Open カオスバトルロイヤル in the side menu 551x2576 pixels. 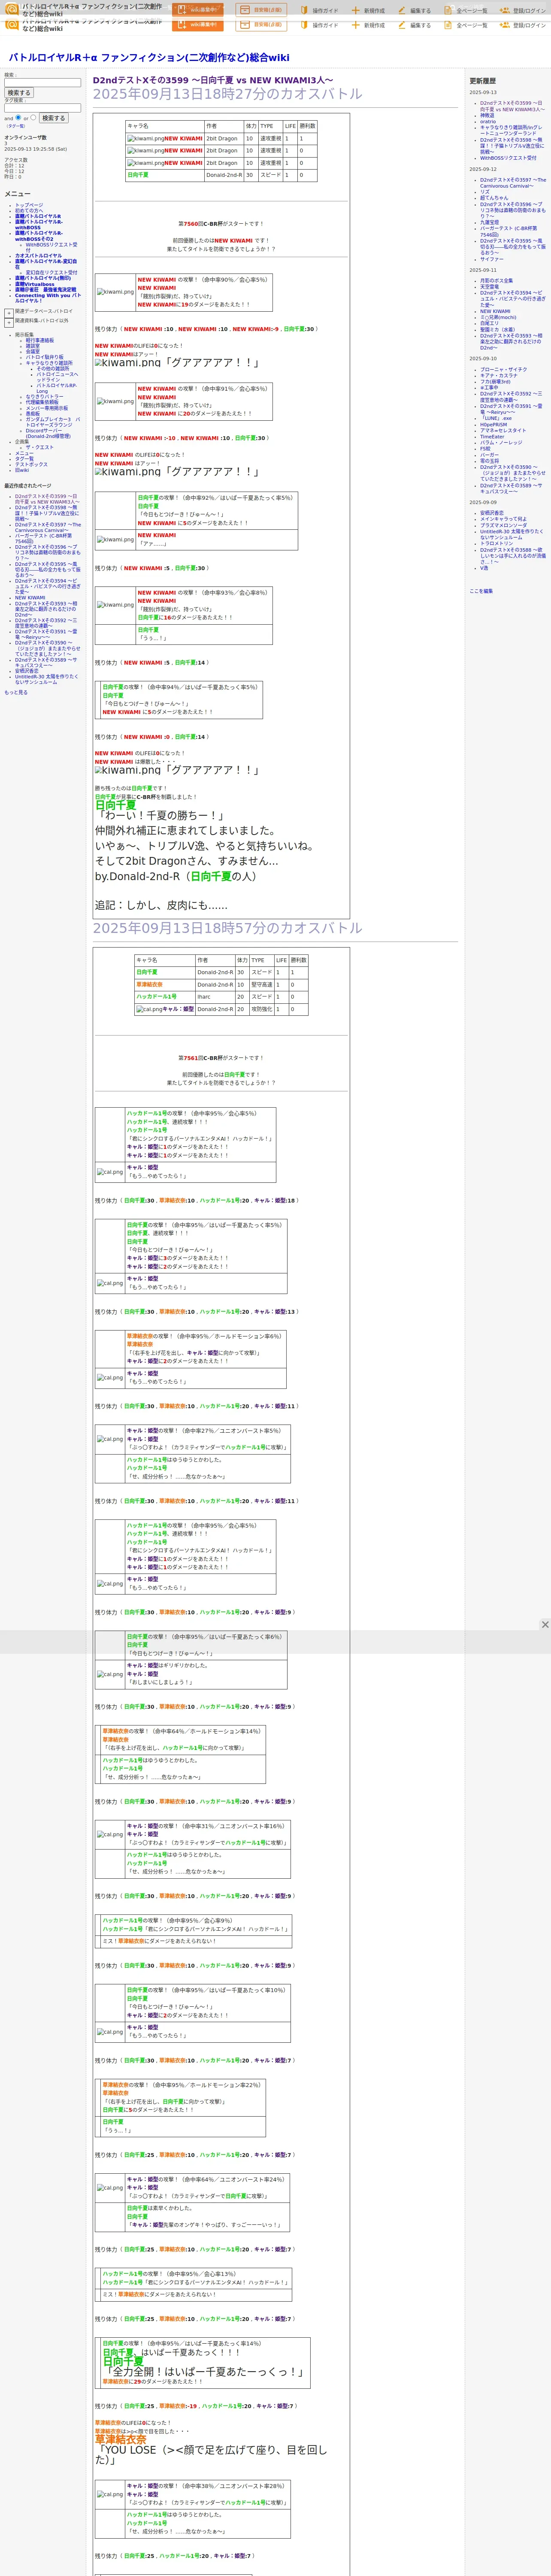tap(38, 255)
